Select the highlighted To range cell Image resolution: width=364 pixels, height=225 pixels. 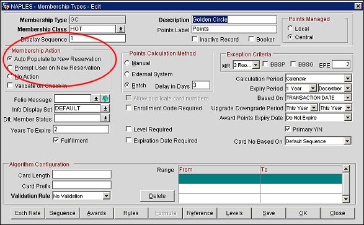coord(301,179)
